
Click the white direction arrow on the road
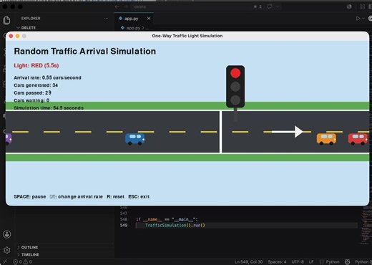tap(288, 132)
